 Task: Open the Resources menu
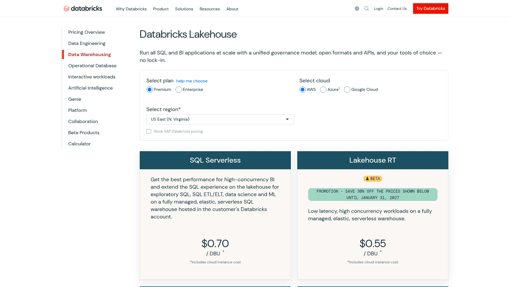tap(210, 9)
